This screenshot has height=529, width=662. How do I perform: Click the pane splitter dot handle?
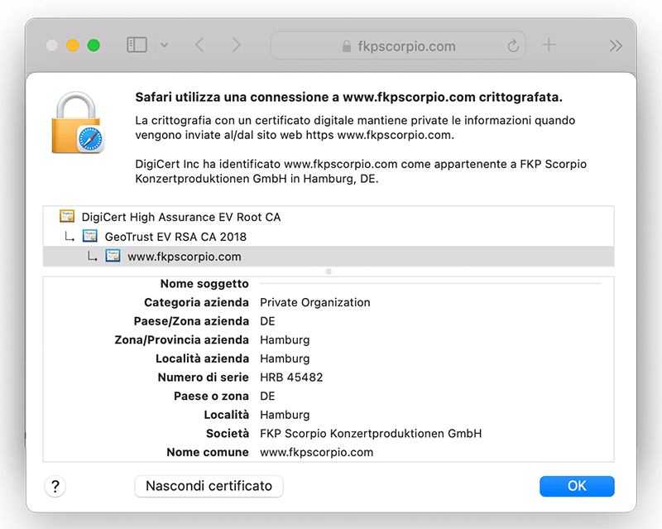[x=329, y=272]
